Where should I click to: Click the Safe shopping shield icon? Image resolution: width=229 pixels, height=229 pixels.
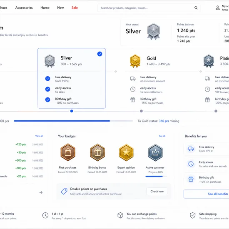tap(193, 215)
